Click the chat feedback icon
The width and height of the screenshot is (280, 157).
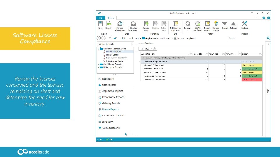tap(264, 18)
